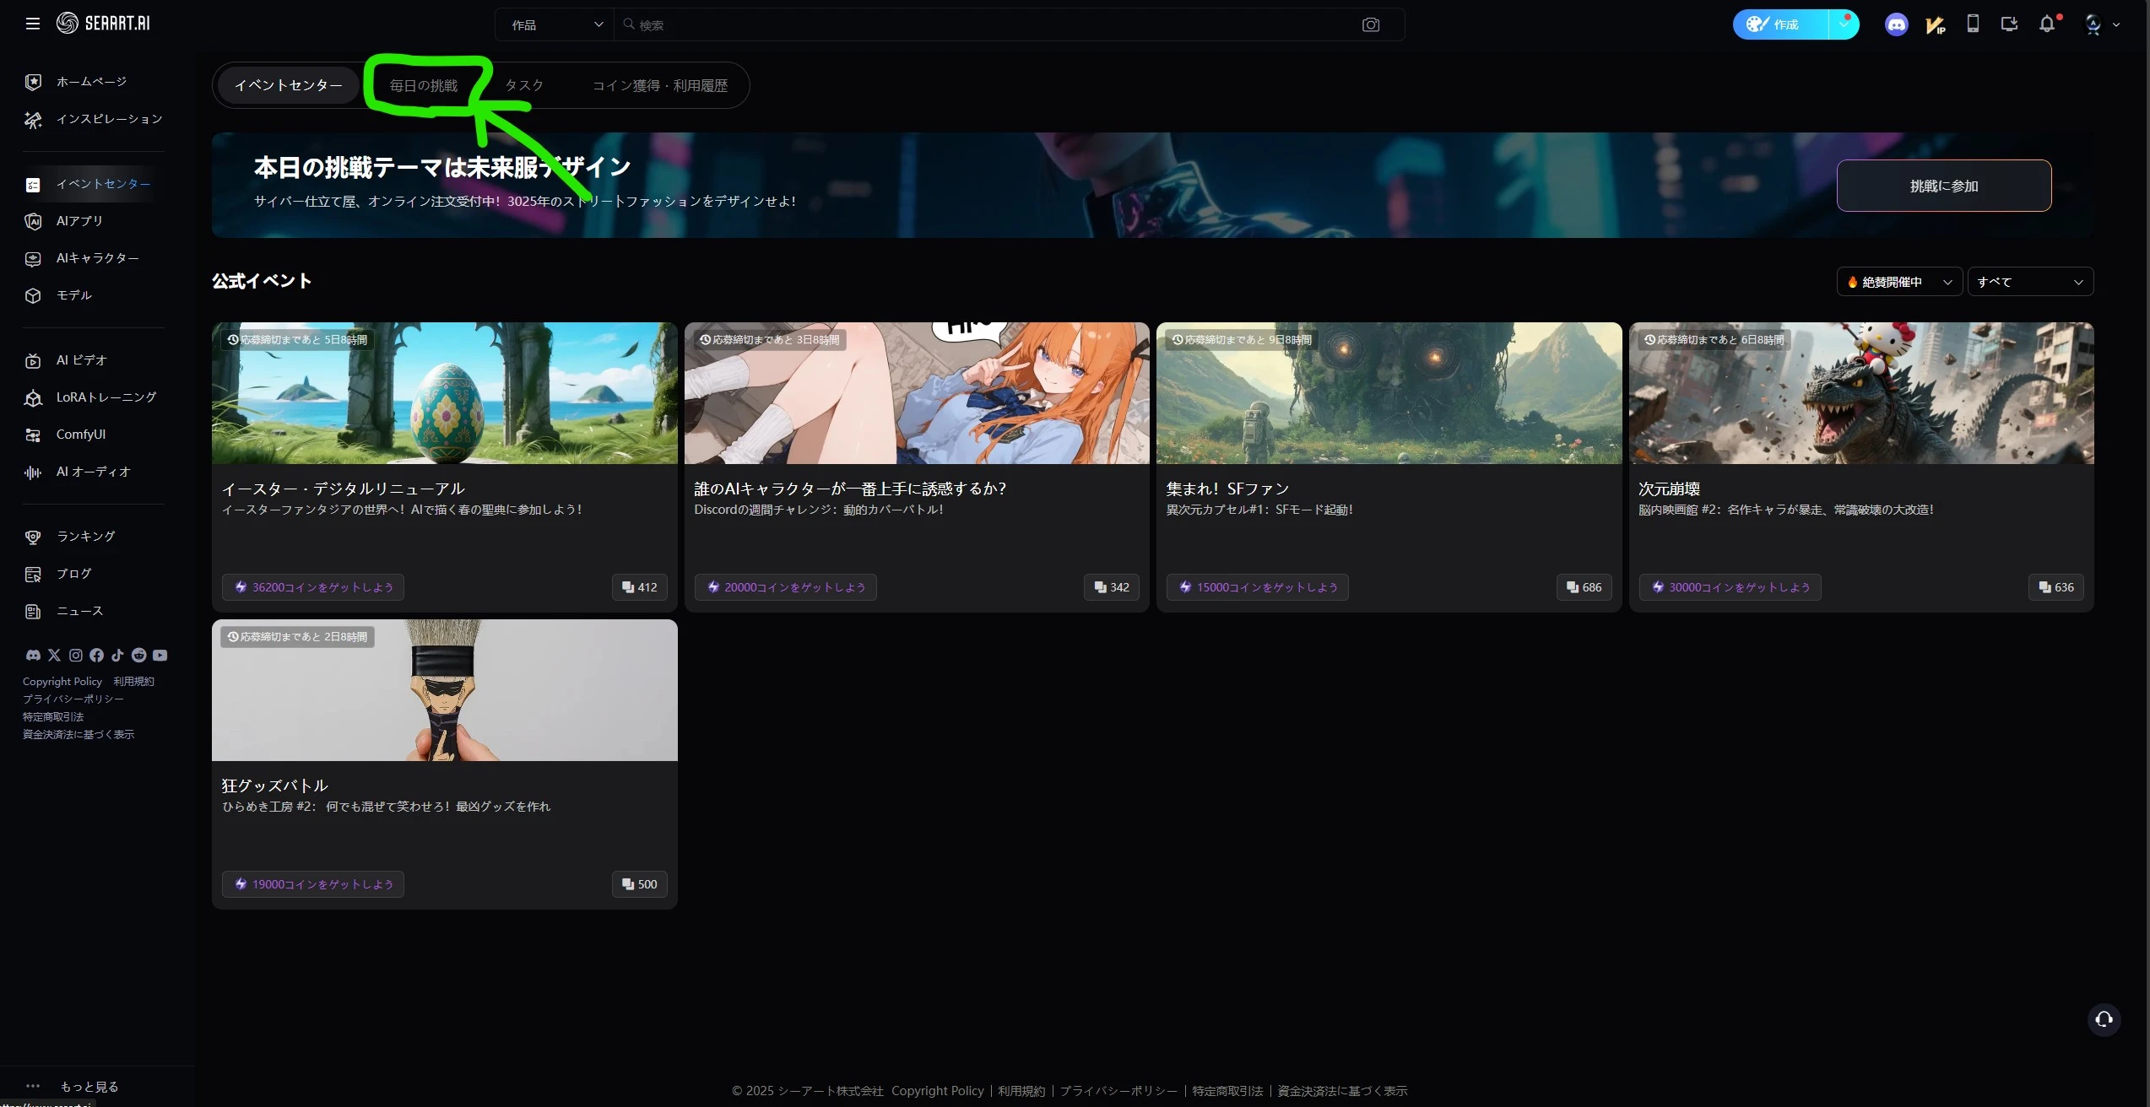The height and width of the screenshot is (1107, 2150).
Task: Expand the 作品 search category dropdown
Action: [556, 24]
